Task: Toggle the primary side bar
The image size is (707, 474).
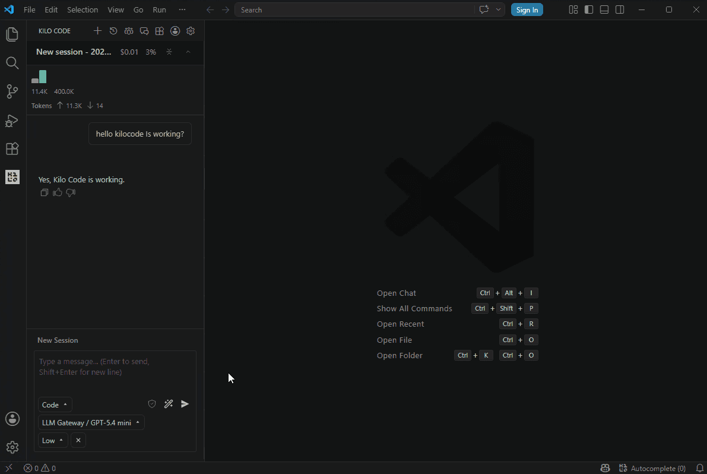Action: 589,10
